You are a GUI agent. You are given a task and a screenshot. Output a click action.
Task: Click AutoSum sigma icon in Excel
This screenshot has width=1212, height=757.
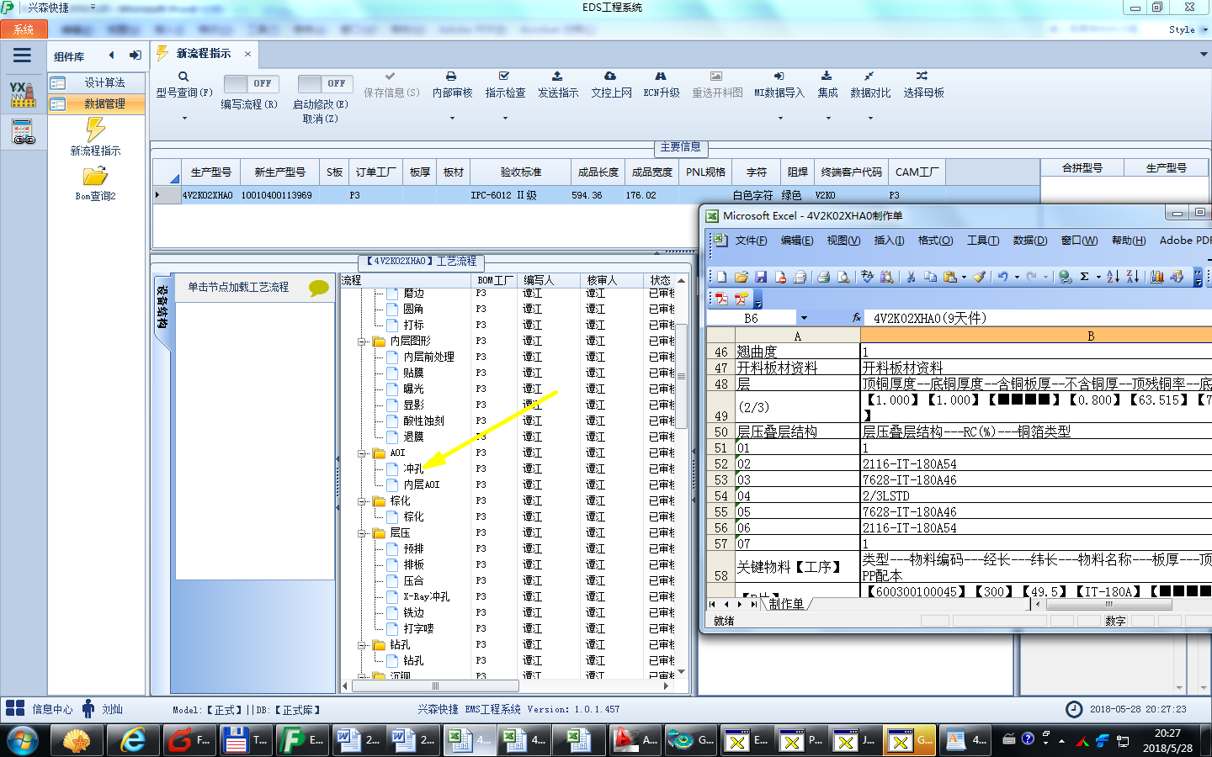pos(1084,277)
